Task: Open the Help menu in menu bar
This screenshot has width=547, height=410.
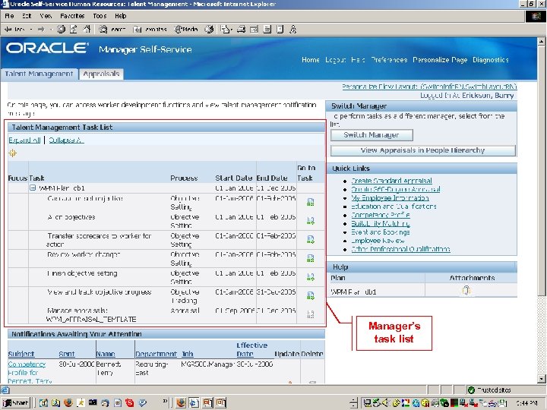Action: pyautogui.click(x=121, y=16)
